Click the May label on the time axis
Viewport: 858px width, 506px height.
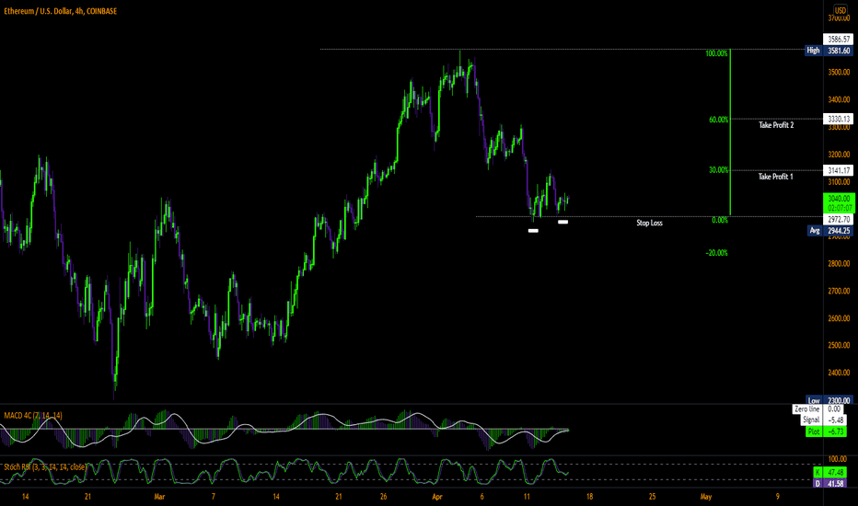tap(706, 497)
